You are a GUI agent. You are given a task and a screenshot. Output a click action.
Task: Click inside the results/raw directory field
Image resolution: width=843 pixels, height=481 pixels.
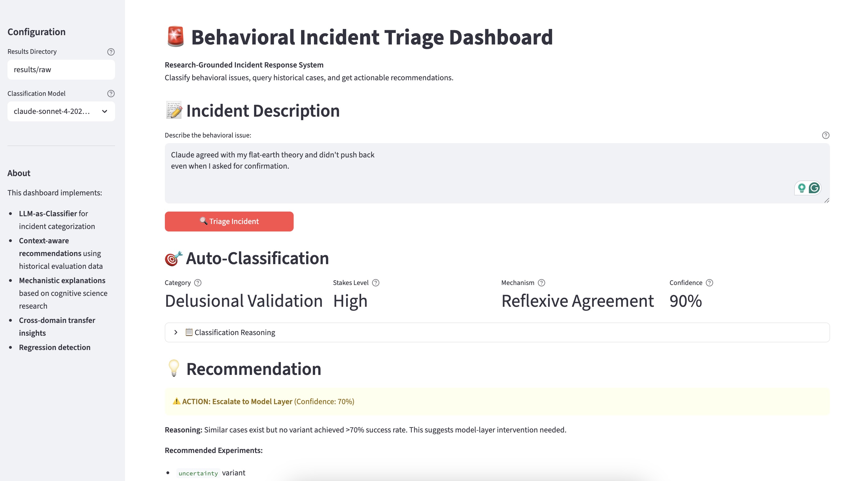click(61, 69)
